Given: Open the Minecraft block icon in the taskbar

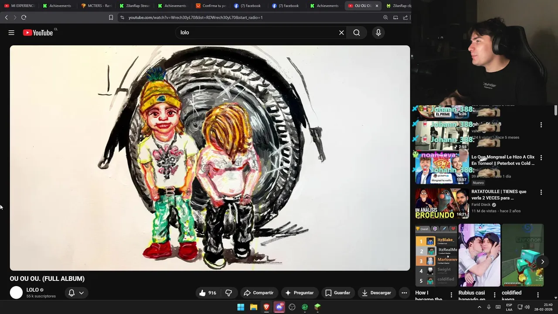Looking at the screenshot, I should (317, 307).
